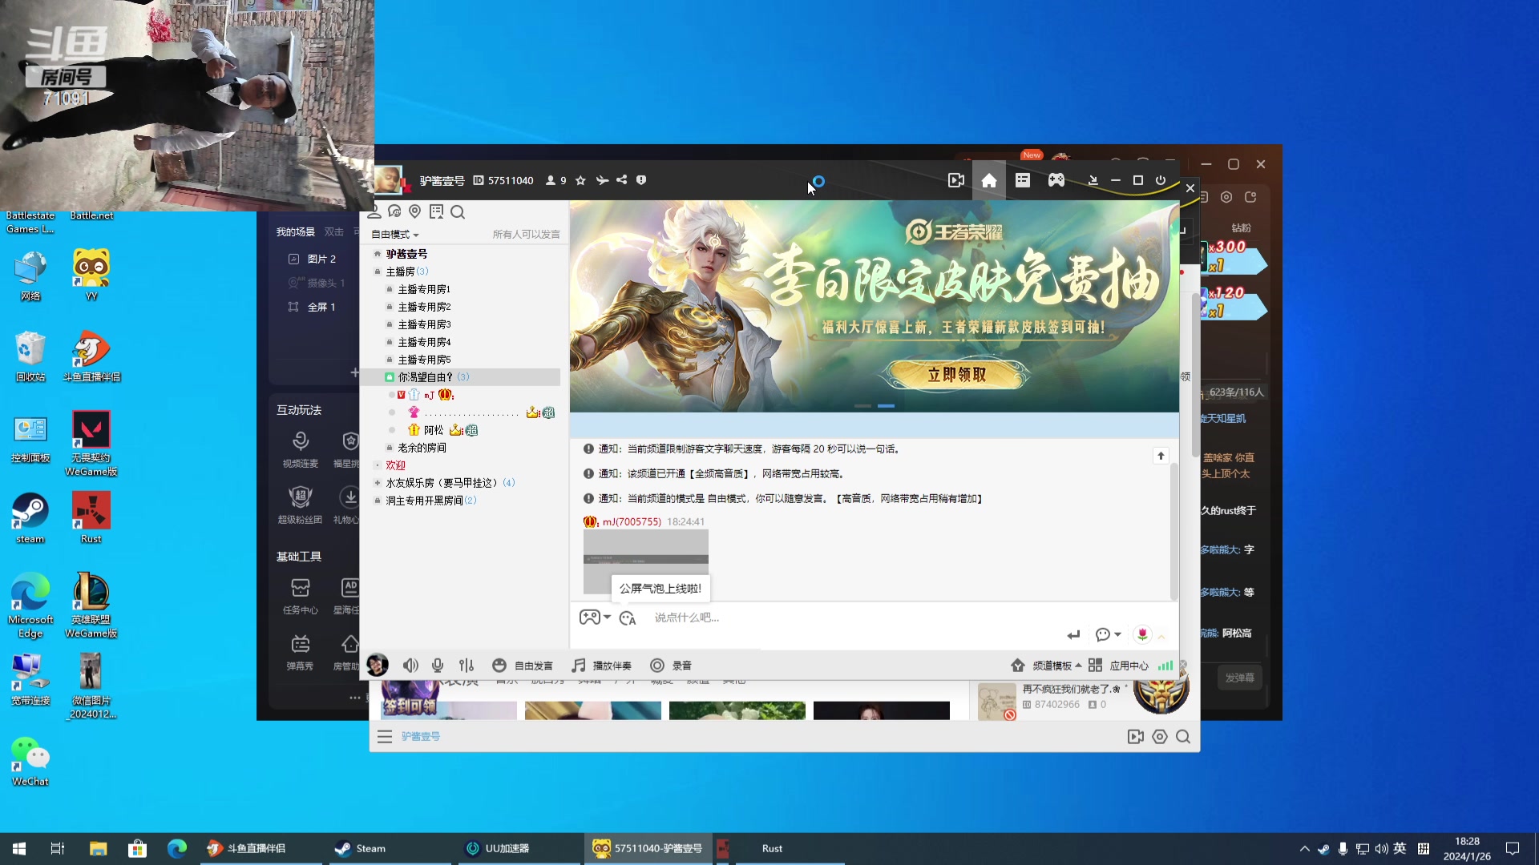Toggle the speaker volume icon in YY bottom bar
The width and height of the screenshot is (1539, 865).
click(410, 666)
